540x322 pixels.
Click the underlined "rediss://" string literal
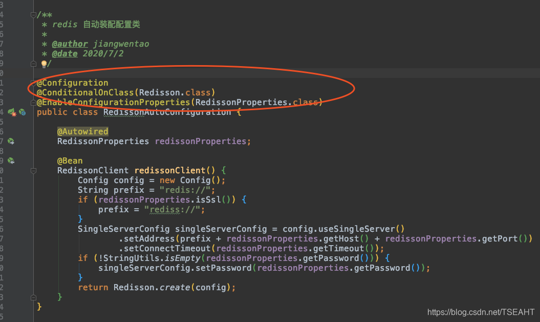pyautogui.click(x=172, y=210)
